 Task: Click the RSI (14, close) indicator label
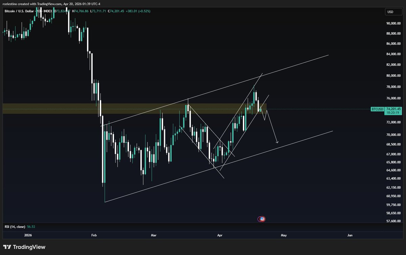pos(14,227)
